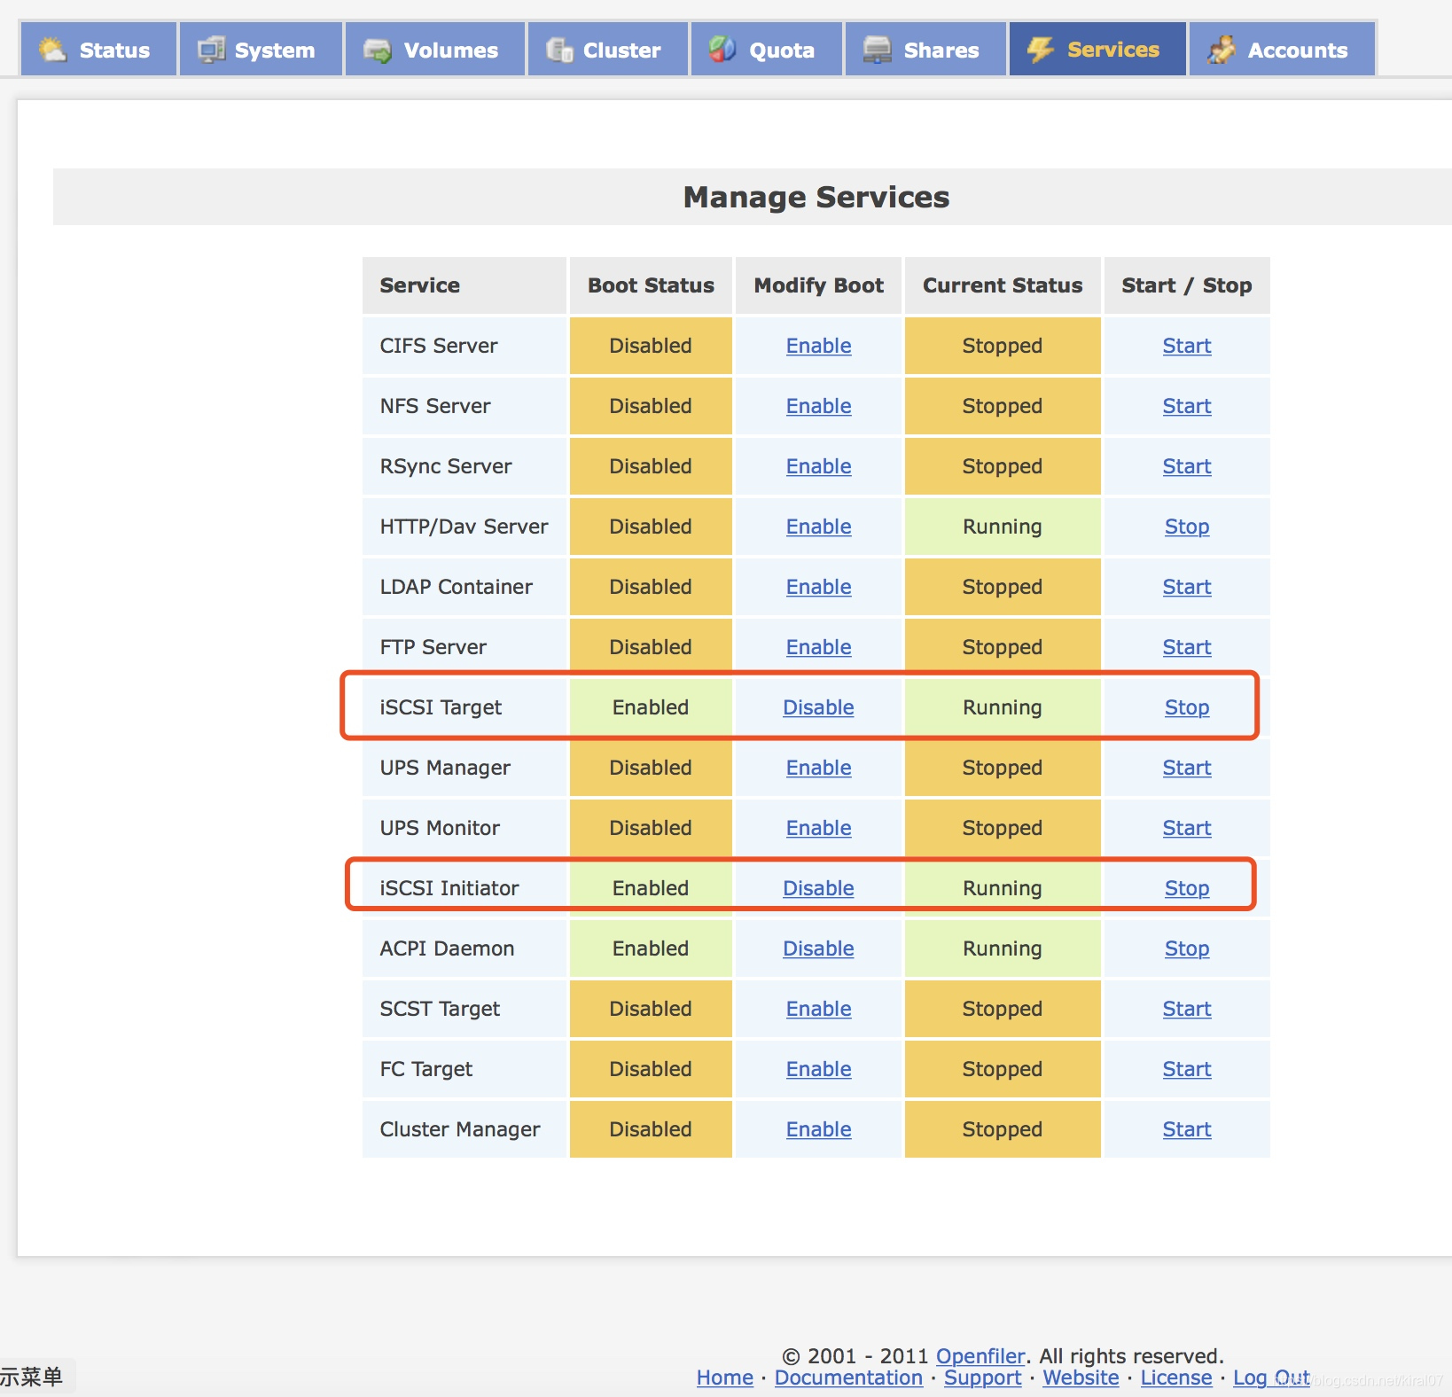Enable FTP Server at boot

click(818, 647)
